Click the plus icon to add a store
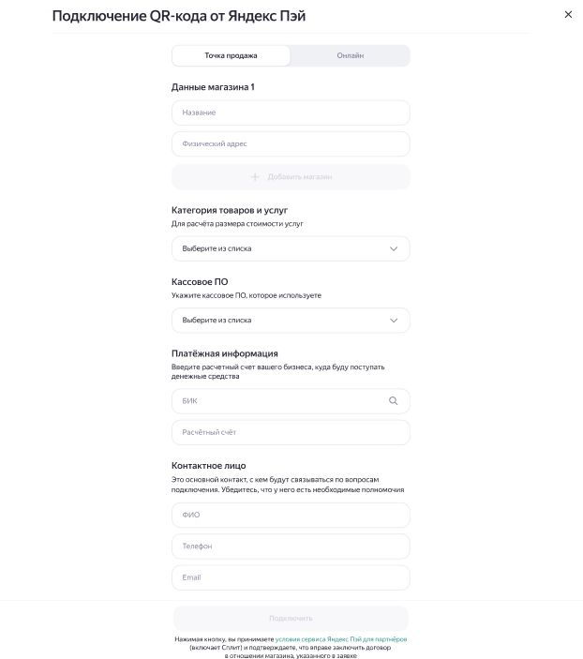Viewport: 583px width, 659px height. (255, 177)
